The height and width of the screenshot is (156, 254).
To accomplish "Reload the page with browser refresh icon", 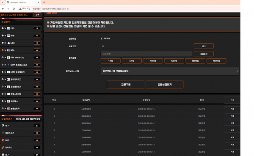I will coord(14,9).
